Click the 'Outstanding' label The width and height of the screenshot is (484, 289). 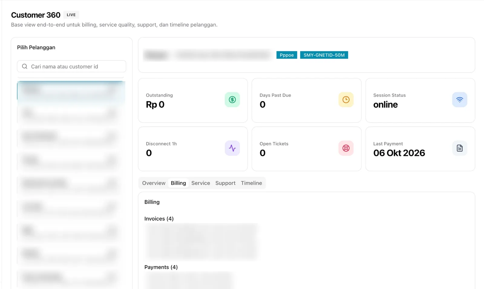click(159, 95)
